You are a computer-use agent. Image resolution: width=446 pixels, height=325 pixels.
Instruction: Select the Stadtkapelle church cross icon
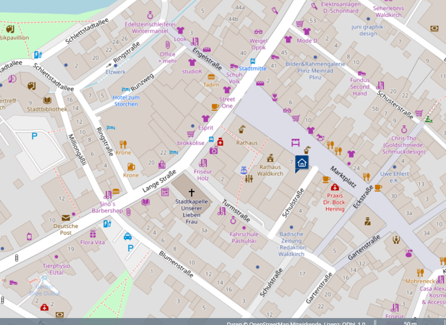[192, 192]
